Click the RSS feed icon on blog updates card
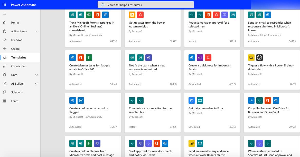This screenshot has height=157, width=300. pos(132,15)
